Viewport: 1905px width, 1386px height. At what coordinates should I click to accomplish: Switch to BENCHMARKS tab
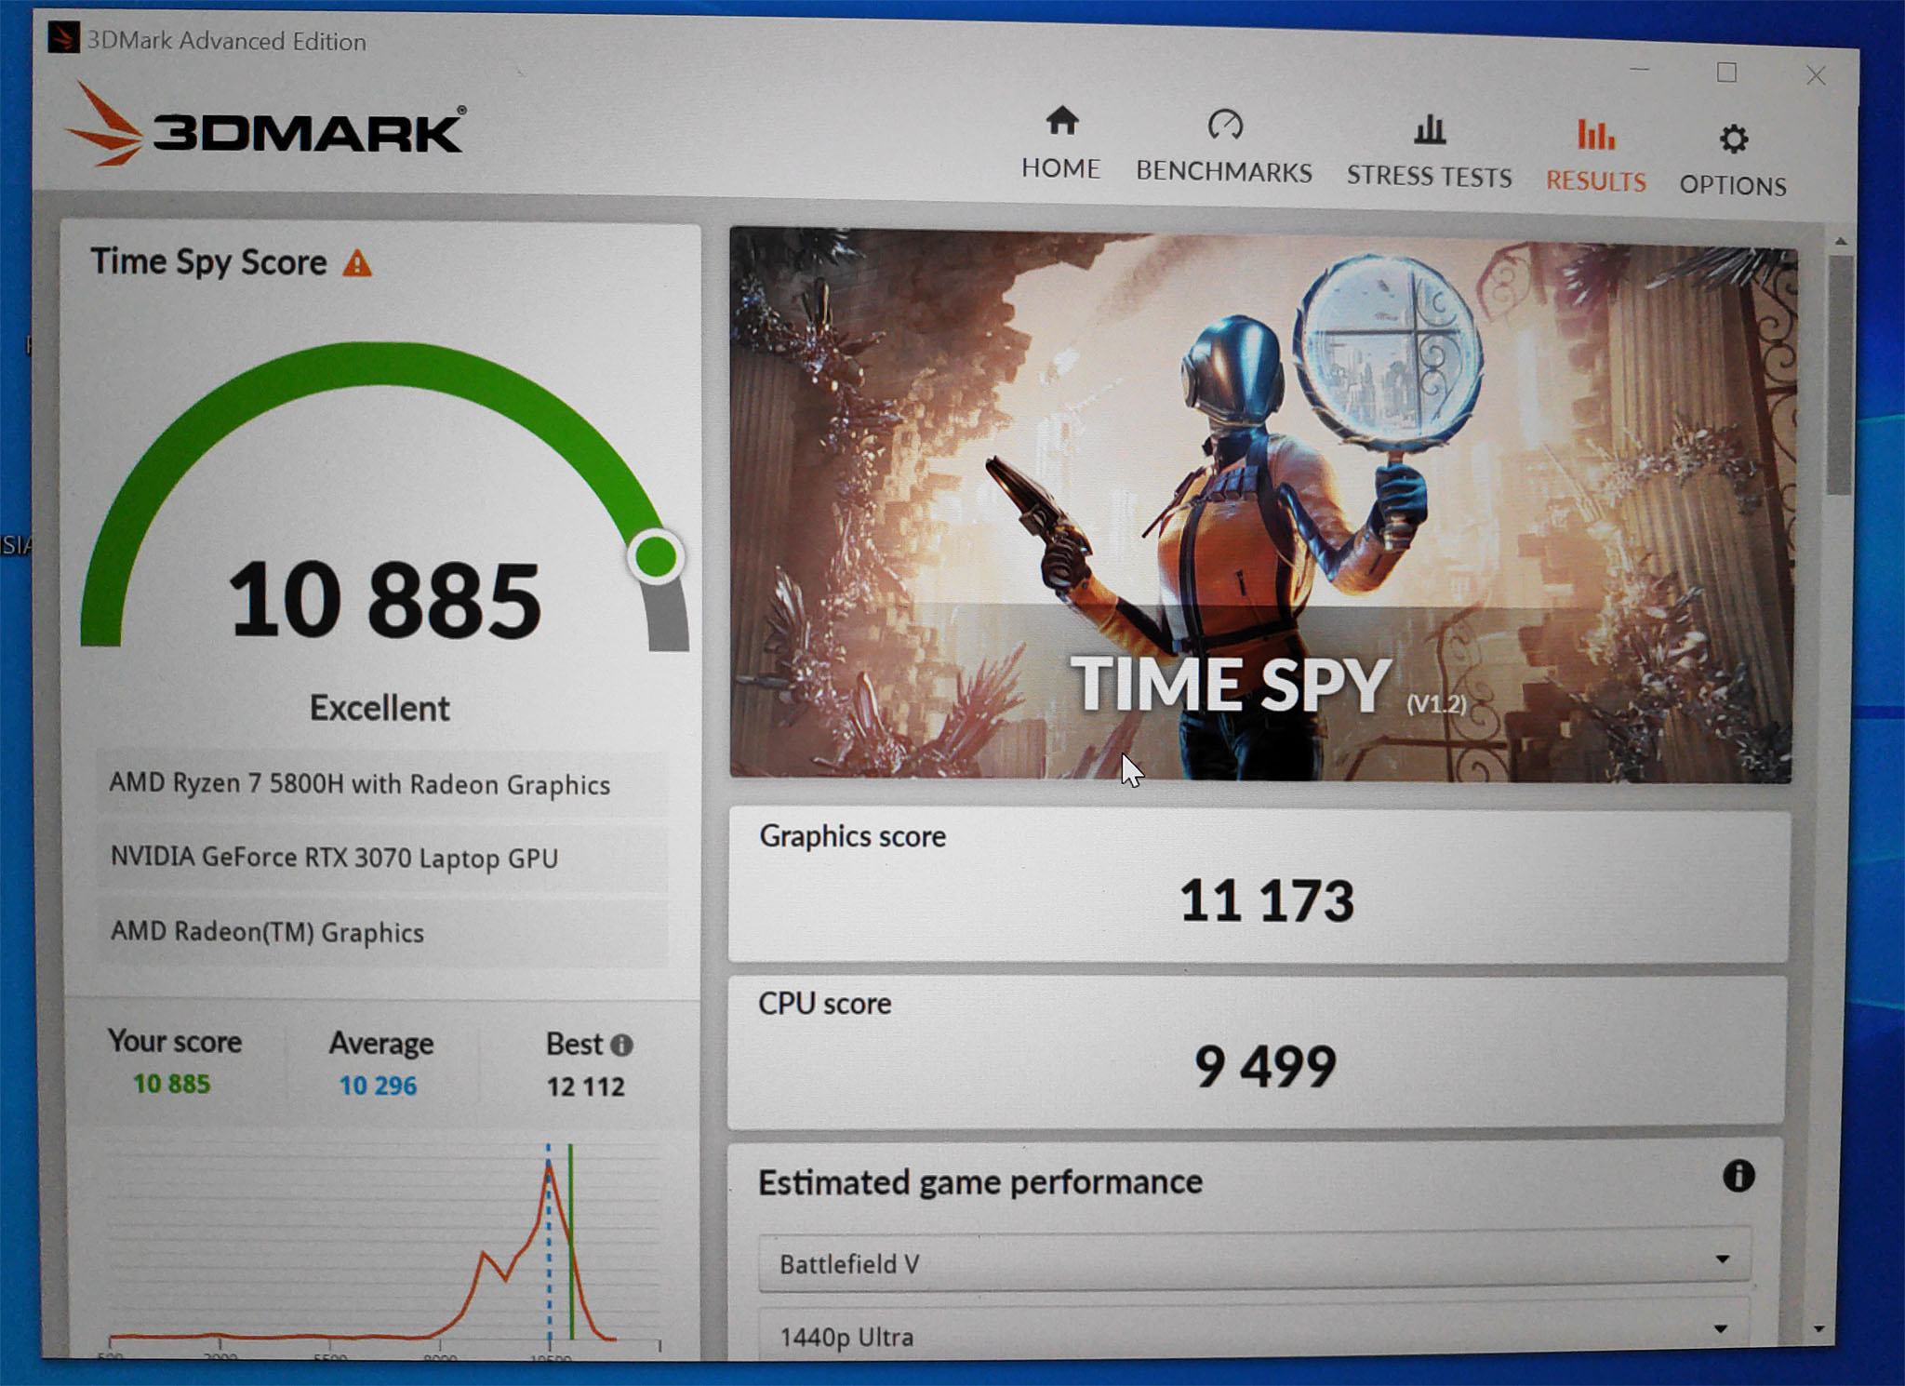click(1224, 172)
